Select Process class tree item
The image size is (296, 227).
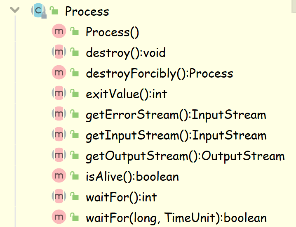(87, 11)
